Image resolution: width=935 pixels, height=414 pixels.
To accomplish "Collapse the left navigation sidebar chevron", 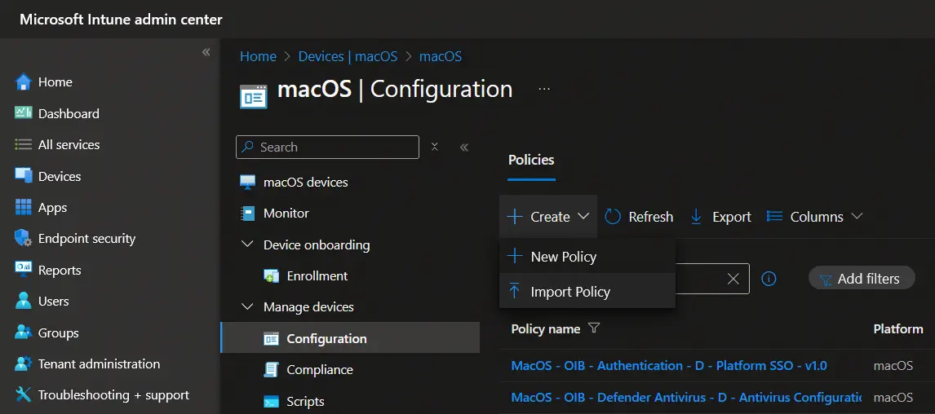I will (206, 52).
